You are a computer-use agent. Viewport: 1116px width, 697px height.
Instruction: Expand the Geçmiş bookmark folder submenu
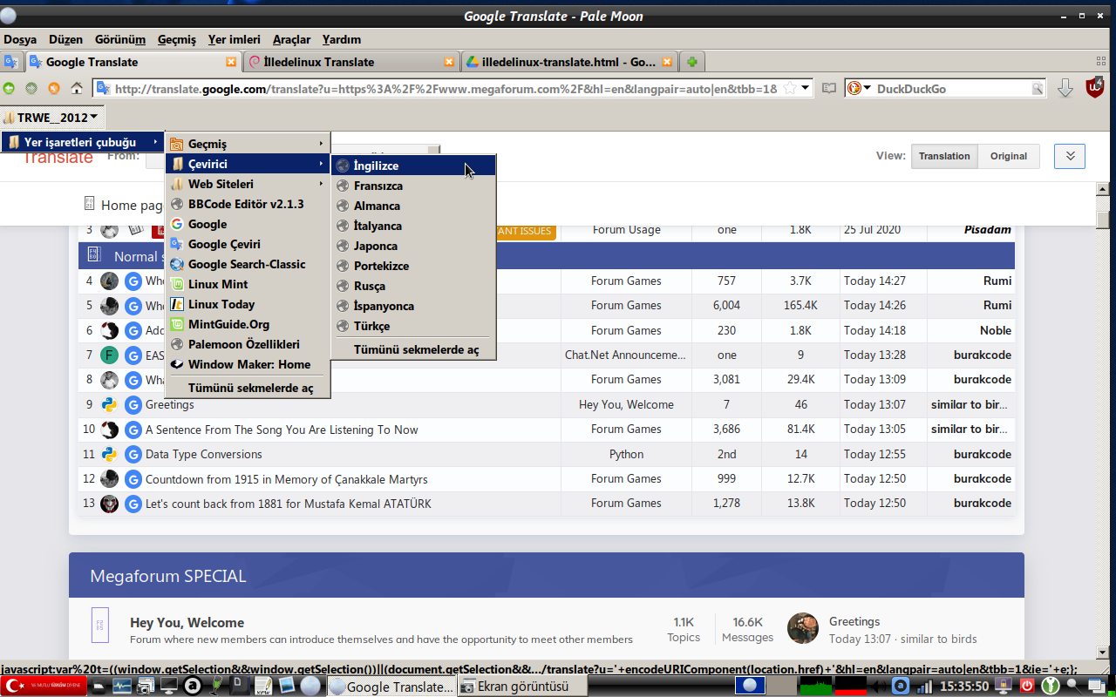(x=248, y=144)
